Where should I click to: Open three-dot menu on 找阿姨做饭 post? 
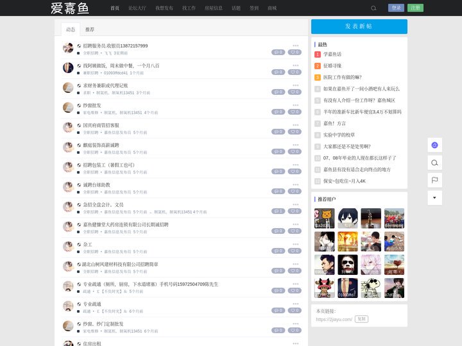tap(296, 65)
